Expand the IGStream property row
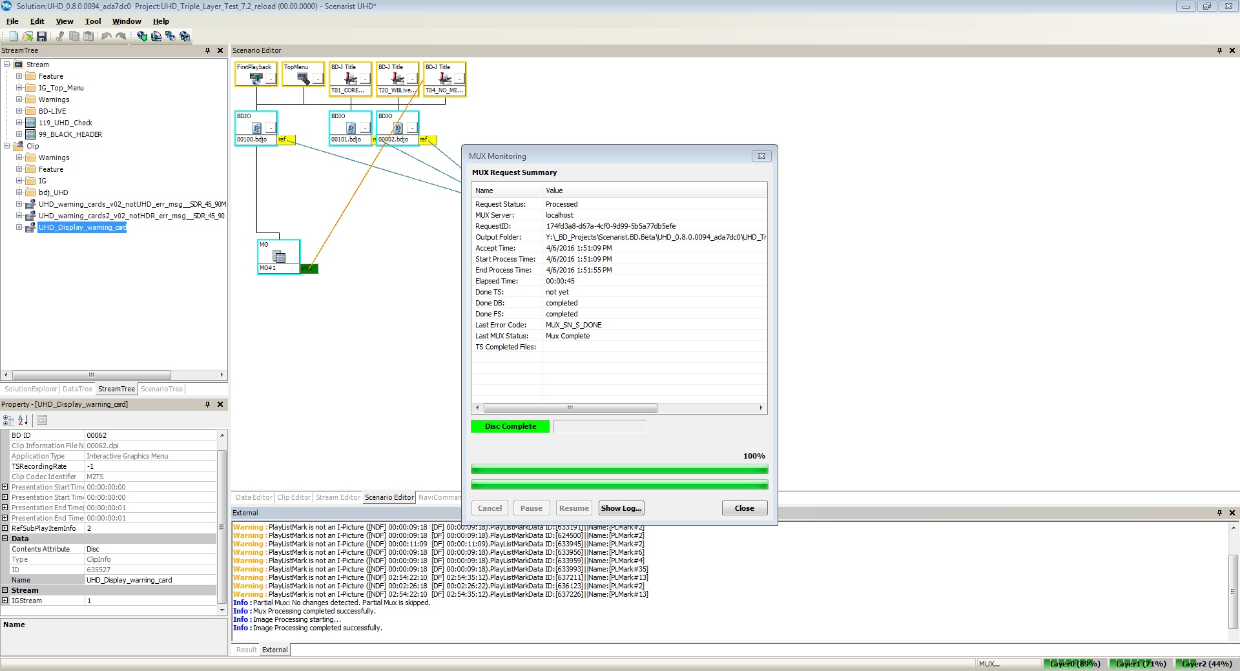This screenshot has height=671, width=1240. 5,601
